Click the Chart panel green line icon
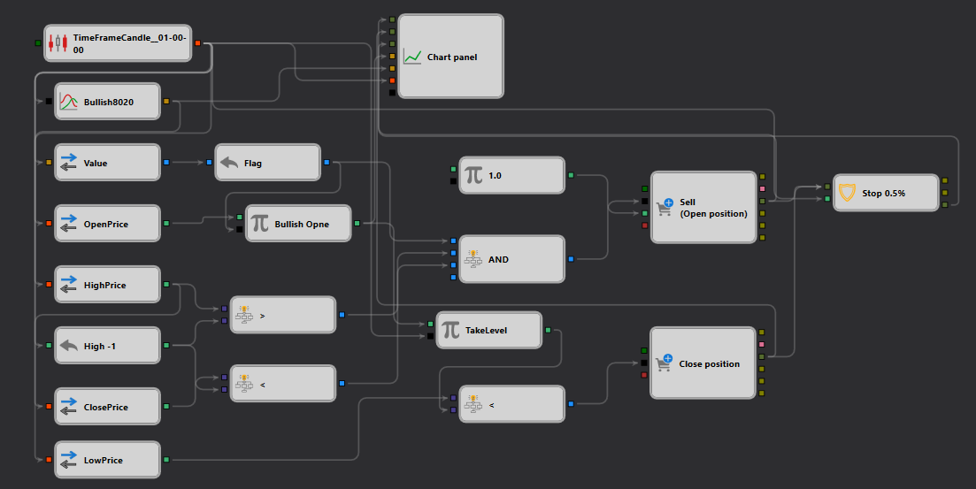This screenshot has height=489, width=976. (x=412, y=57)
